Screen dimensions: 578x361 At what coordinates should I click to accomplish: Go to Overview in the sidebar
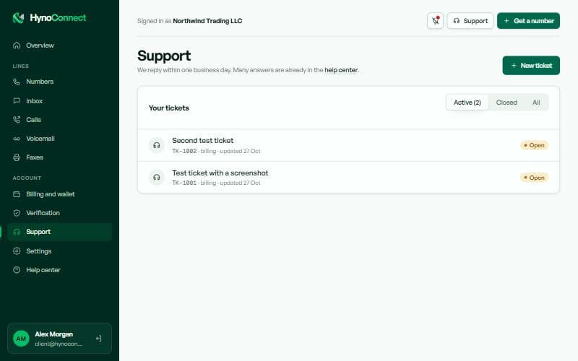pos(60,45)
